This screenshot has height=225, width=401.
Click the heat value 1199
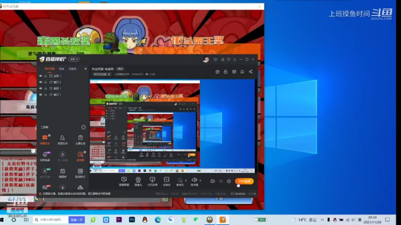pyautogui.click(x=150, y=74)
